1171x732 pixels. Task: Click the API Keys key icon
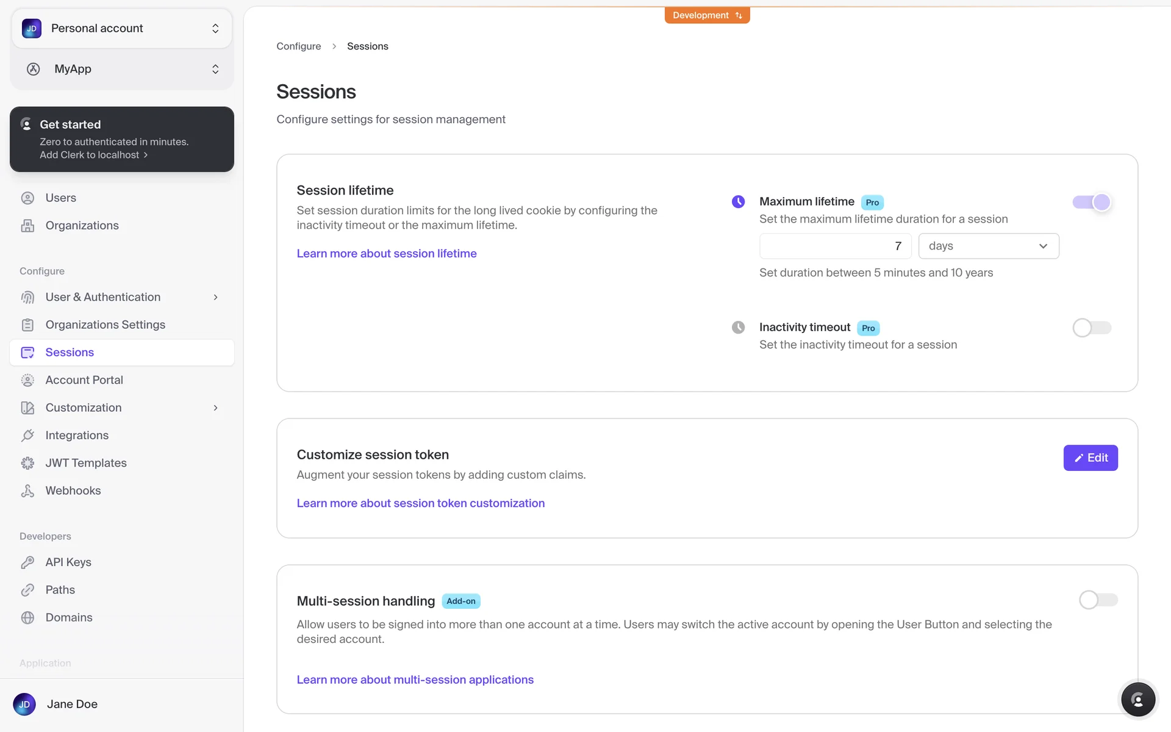coord(27,562)
